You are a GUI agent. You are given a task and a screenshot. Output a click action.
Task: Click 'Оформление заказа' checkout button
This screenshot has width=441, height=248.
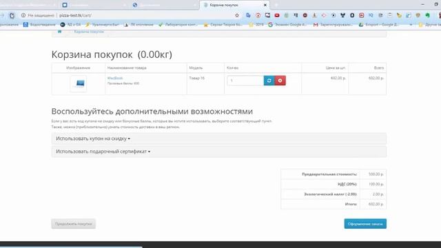(365, 224)
